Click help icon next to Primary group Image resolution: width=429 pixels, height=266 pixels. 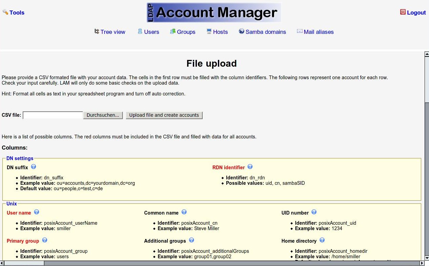[44, 240]
